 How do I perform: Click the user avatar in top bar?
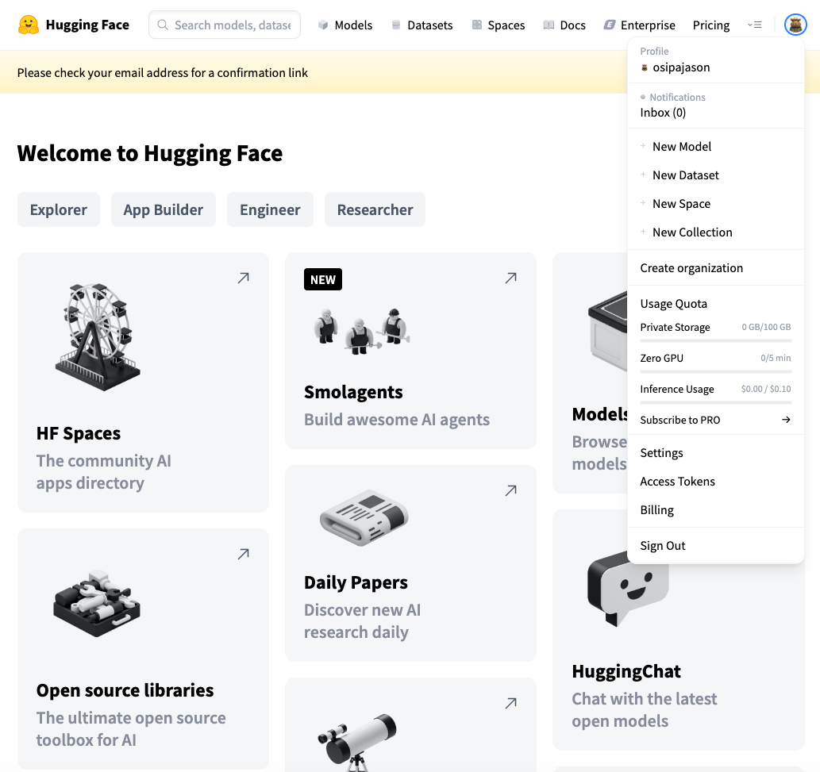point(795,25)
